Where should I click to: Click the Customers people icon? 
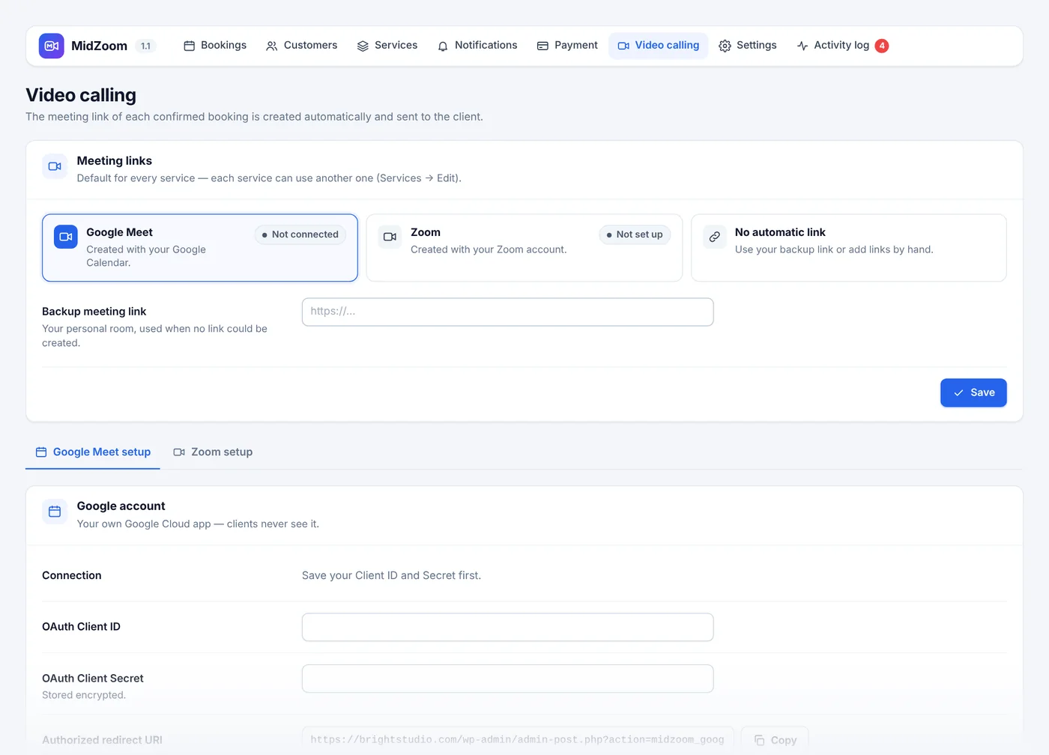tap(272, 46)
